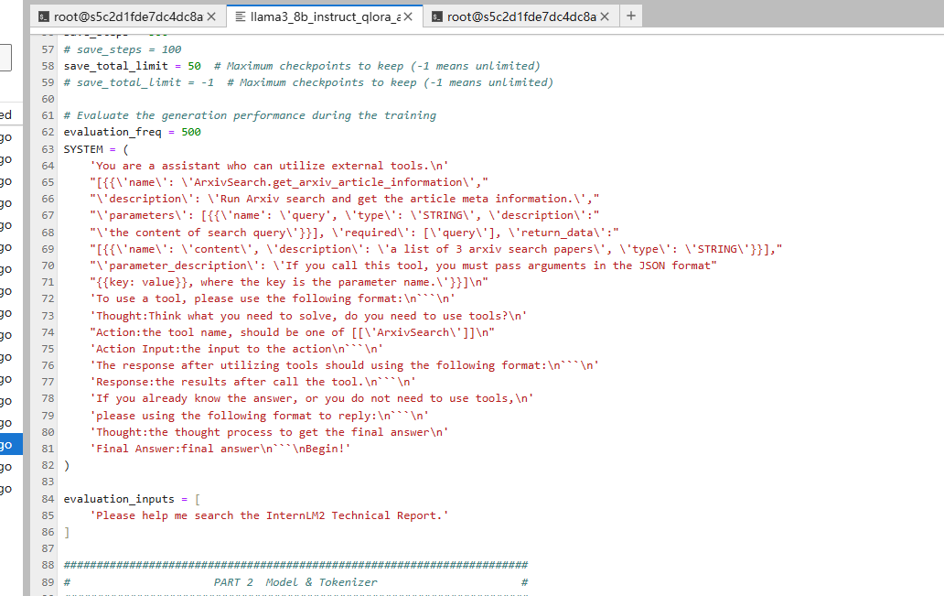The image size is (944, 596).
Task: Click line number 58 in the gutter
Action: [x=48, y=66]
